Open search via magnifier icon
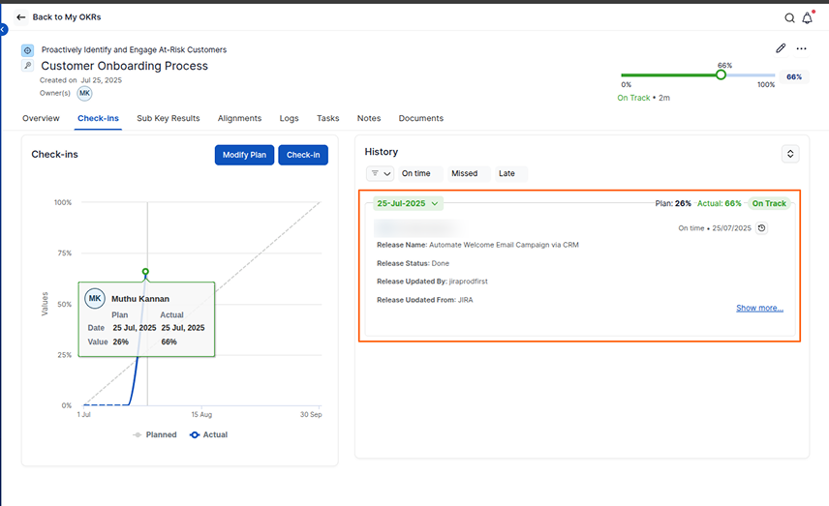Viewport: 829px width, 506px height. (789, 18)
